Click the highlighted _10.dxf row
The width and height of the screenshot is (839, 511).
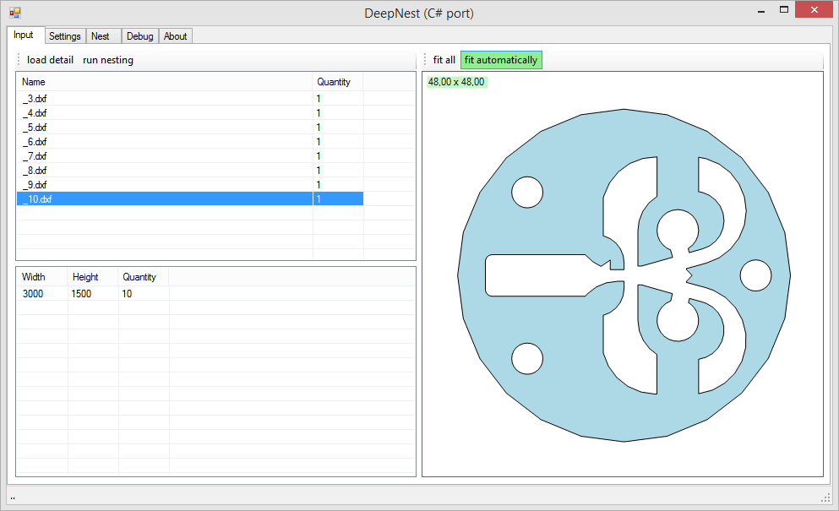tap(38, 199)
